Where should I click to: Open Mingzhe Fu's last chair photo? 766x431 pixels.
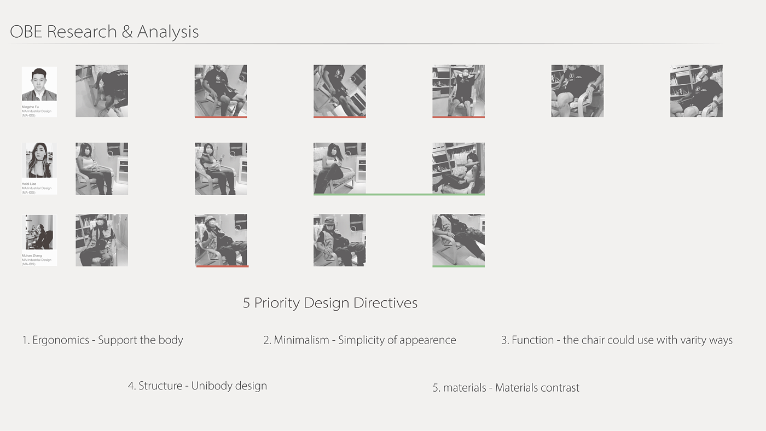(696, 91)
